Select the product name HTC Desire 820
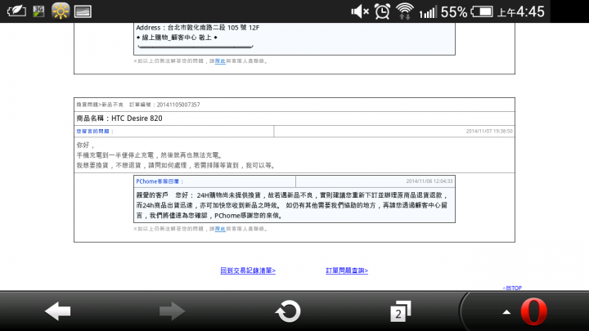 click(137, 119)
